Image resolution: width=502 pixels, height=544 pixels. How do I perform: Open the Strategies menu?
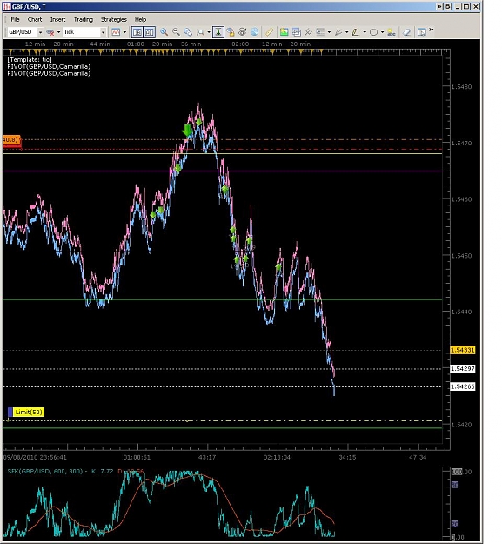[x=114, y=19]
